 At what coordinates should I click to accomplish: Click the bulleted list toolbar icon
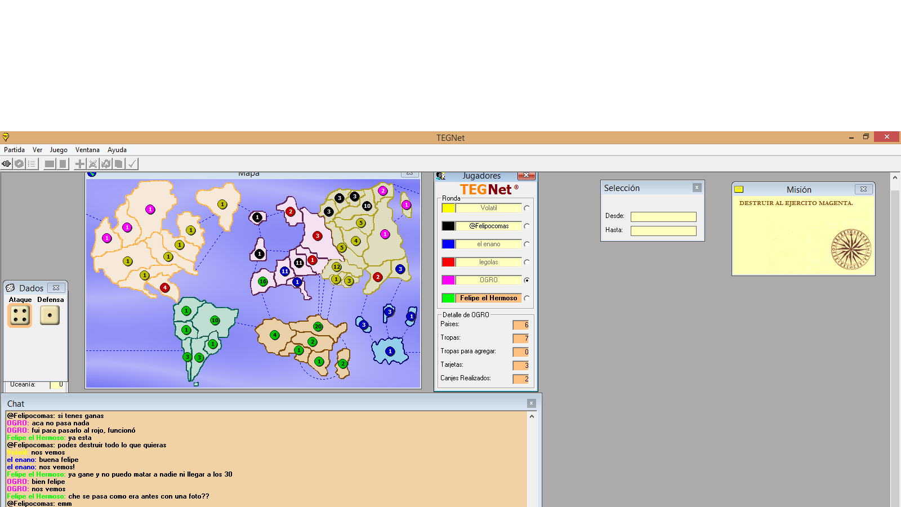[x=32, y=164]
